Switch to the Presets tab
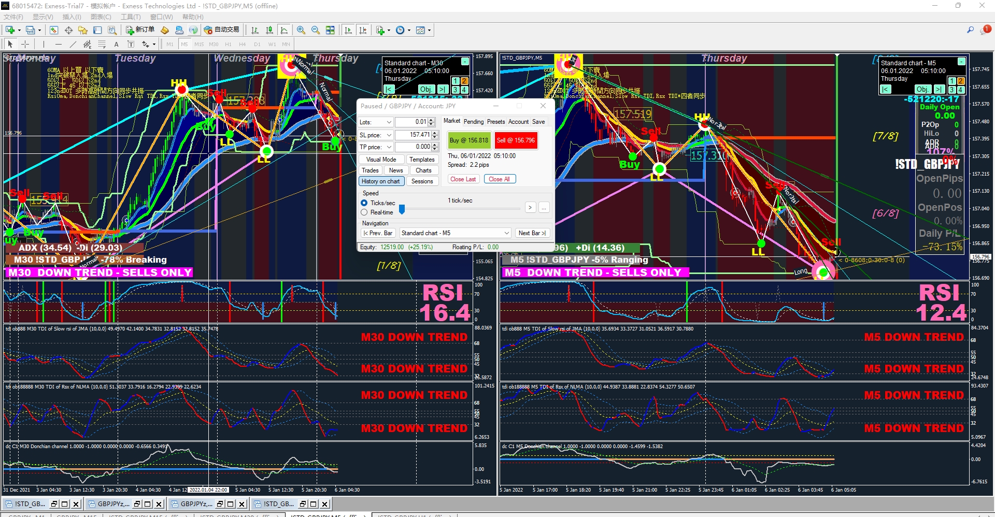Image resolution: width=995 pixels, height=517 pixels. coord(496,122)
